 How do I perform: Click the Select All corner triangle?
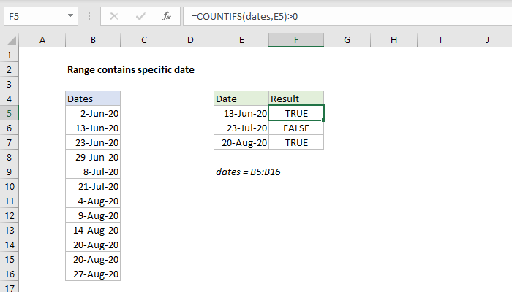[x=9, y=40]
